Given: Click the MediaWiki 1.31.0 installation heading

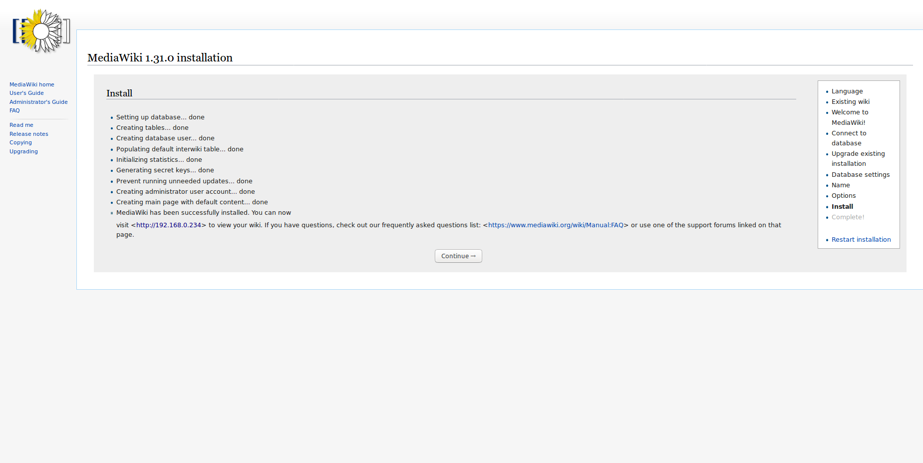Looking at the screenshot, I should 160,58.
